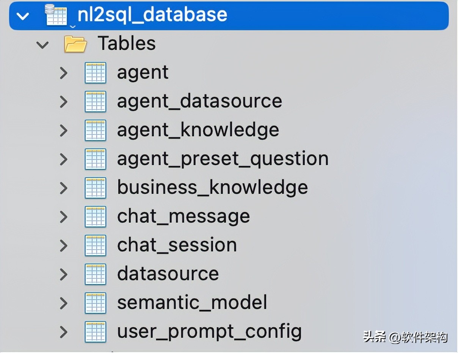Select the agent_knowledge table name

[x=198, y=130]
